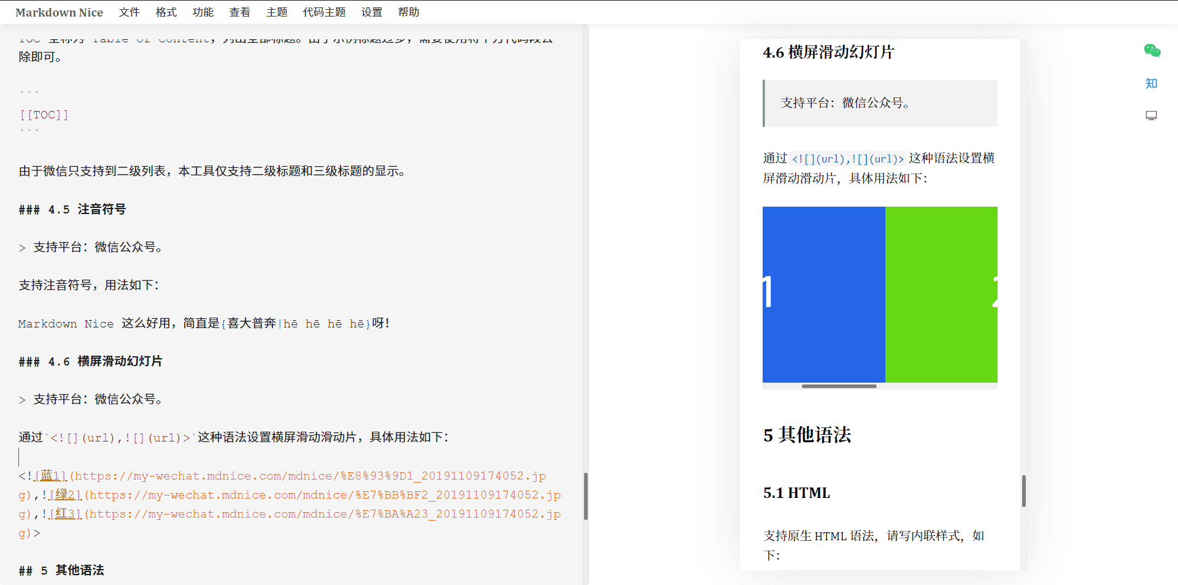Click preview heading '5 其他语法'
Image resolution: width=1178 pixels, height=585 pixels.
807,435
